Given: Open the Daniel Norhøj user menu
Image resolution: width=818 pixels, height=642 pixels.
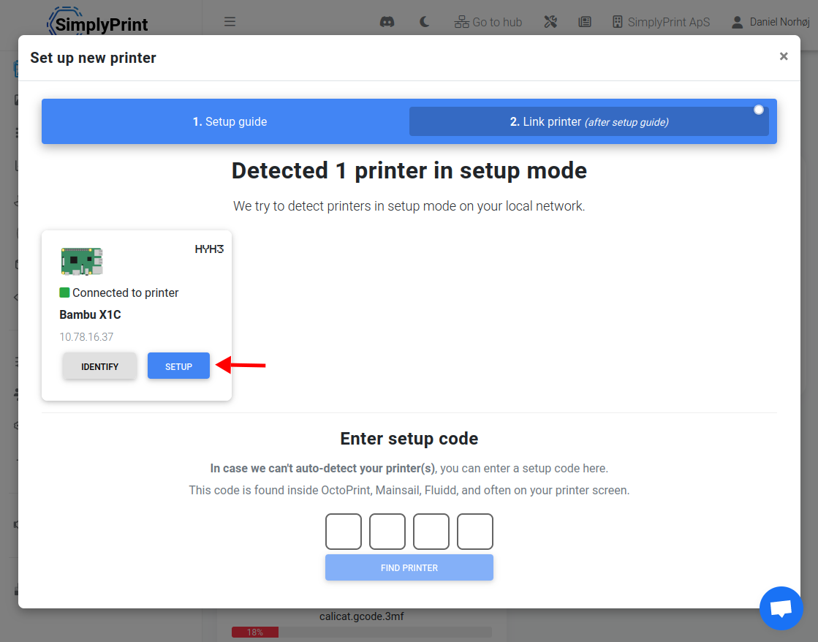Looking at the screenshot, I should (770, 22).
